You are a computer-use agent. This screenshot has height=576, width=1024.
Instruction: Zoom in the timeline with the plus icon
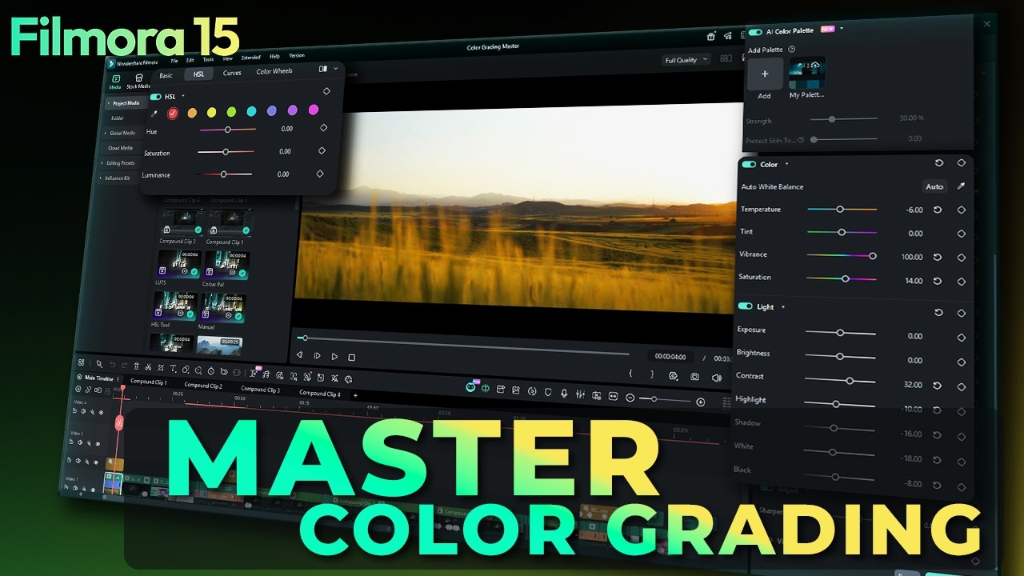pyautogui.click(x=701, y=402)
